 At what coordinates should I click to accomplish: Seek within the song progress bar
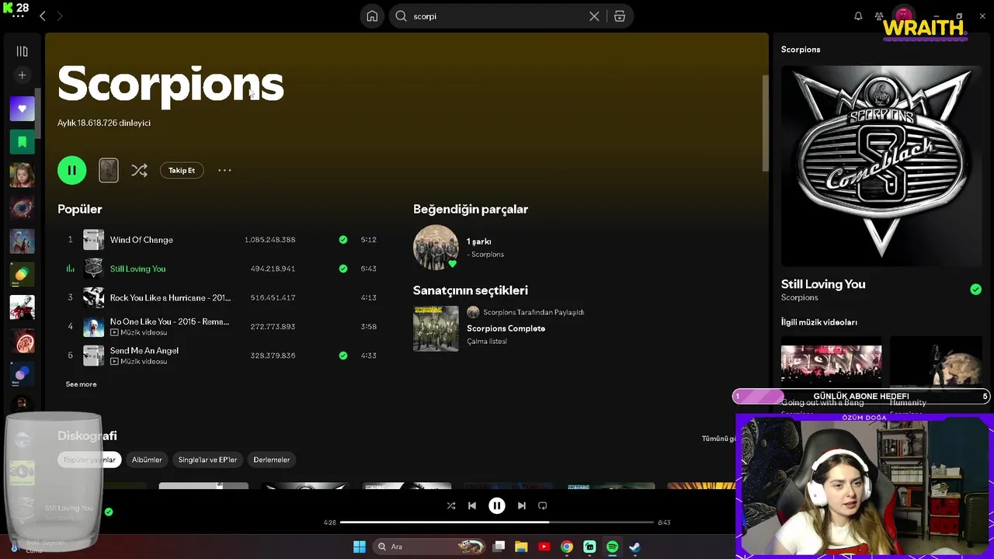(497, 523)
